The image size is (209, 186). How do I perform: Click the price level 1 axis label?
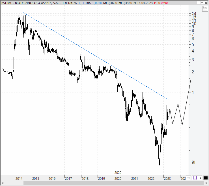[x=193, y=93]
